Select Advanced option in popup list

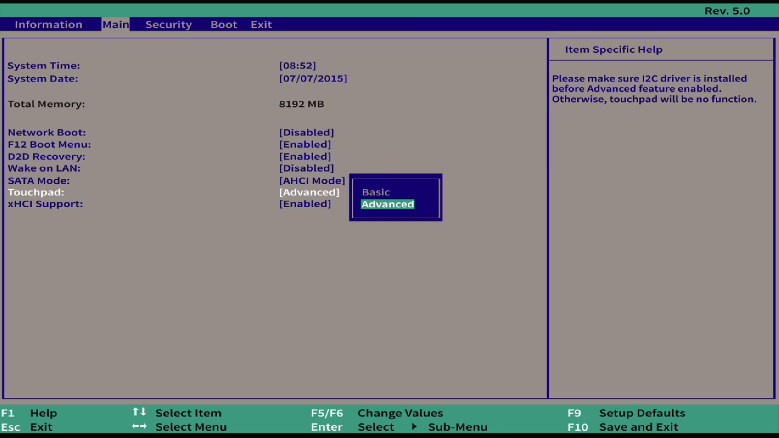387,204
